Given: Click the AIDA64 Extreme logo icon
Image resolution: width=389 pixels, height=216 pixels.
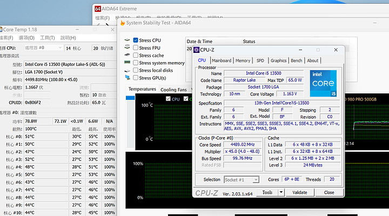Looking at the screenshot, I should coord(98,9).
